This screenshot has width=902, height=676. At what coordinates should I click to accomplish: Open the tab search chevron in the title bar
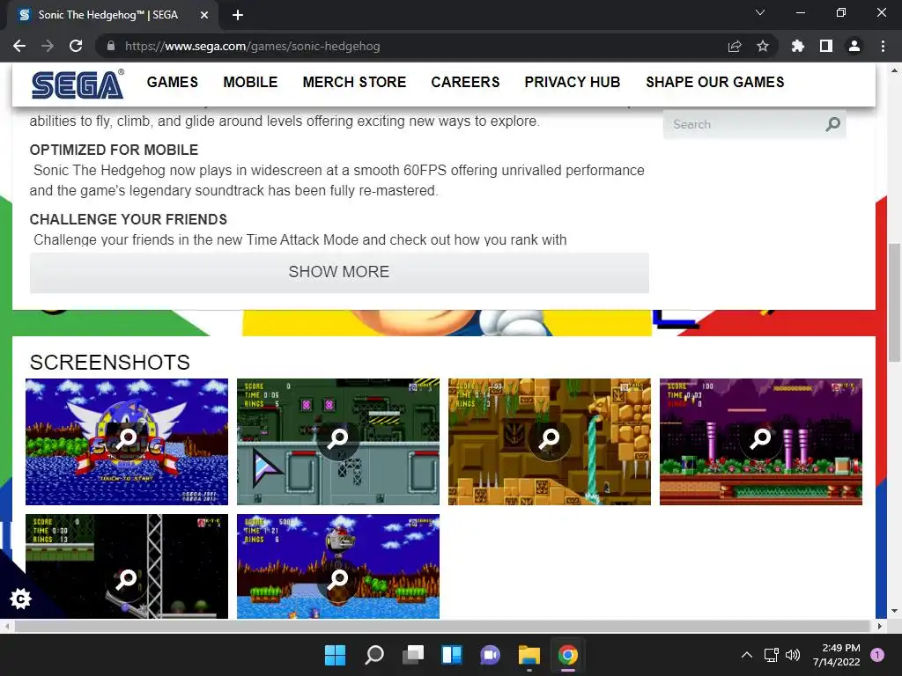[x=760, y=12]
